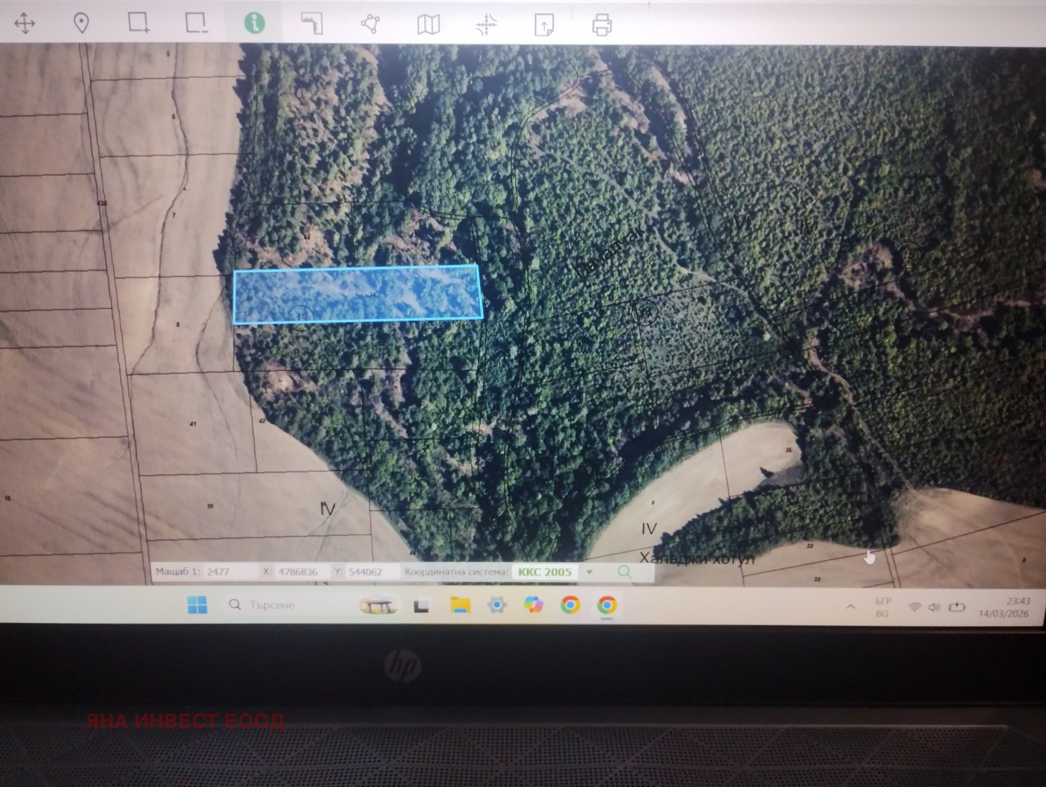Open the map layers panel icon
The height and width of the screenshot is (787, 1046).
[428, 25]
